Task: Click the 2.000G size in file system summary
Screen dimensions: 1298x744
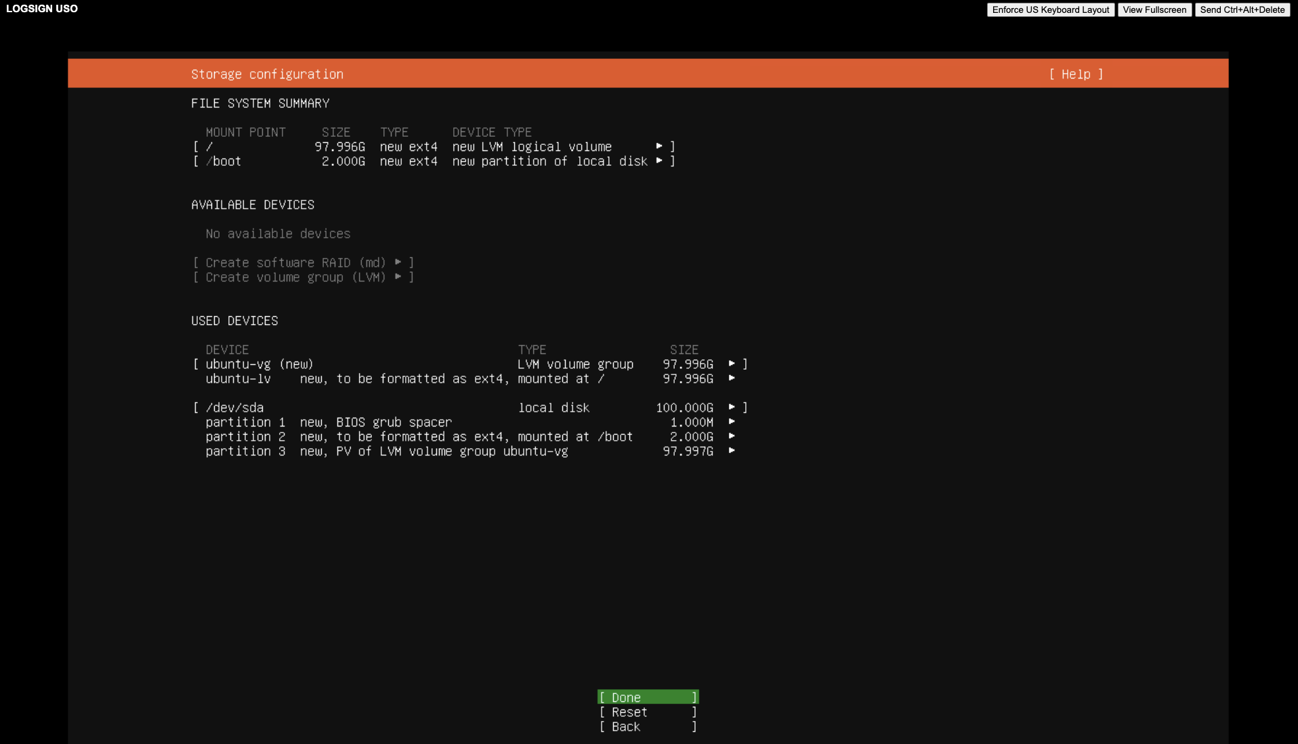Action: click(343, 161)
